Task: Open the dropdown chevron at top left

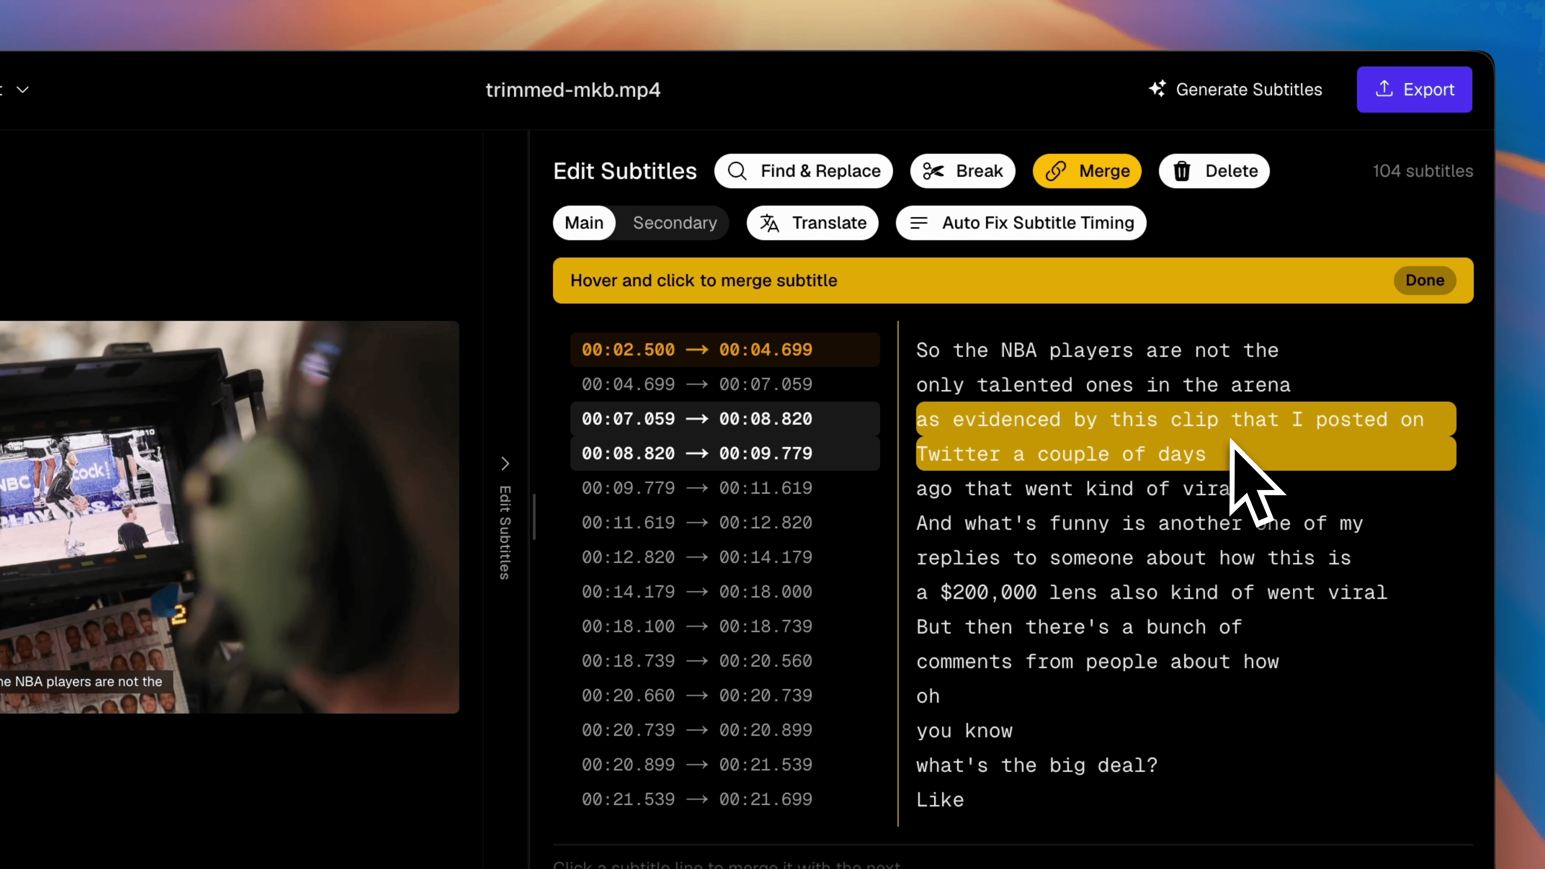Action: click(22, 89)
